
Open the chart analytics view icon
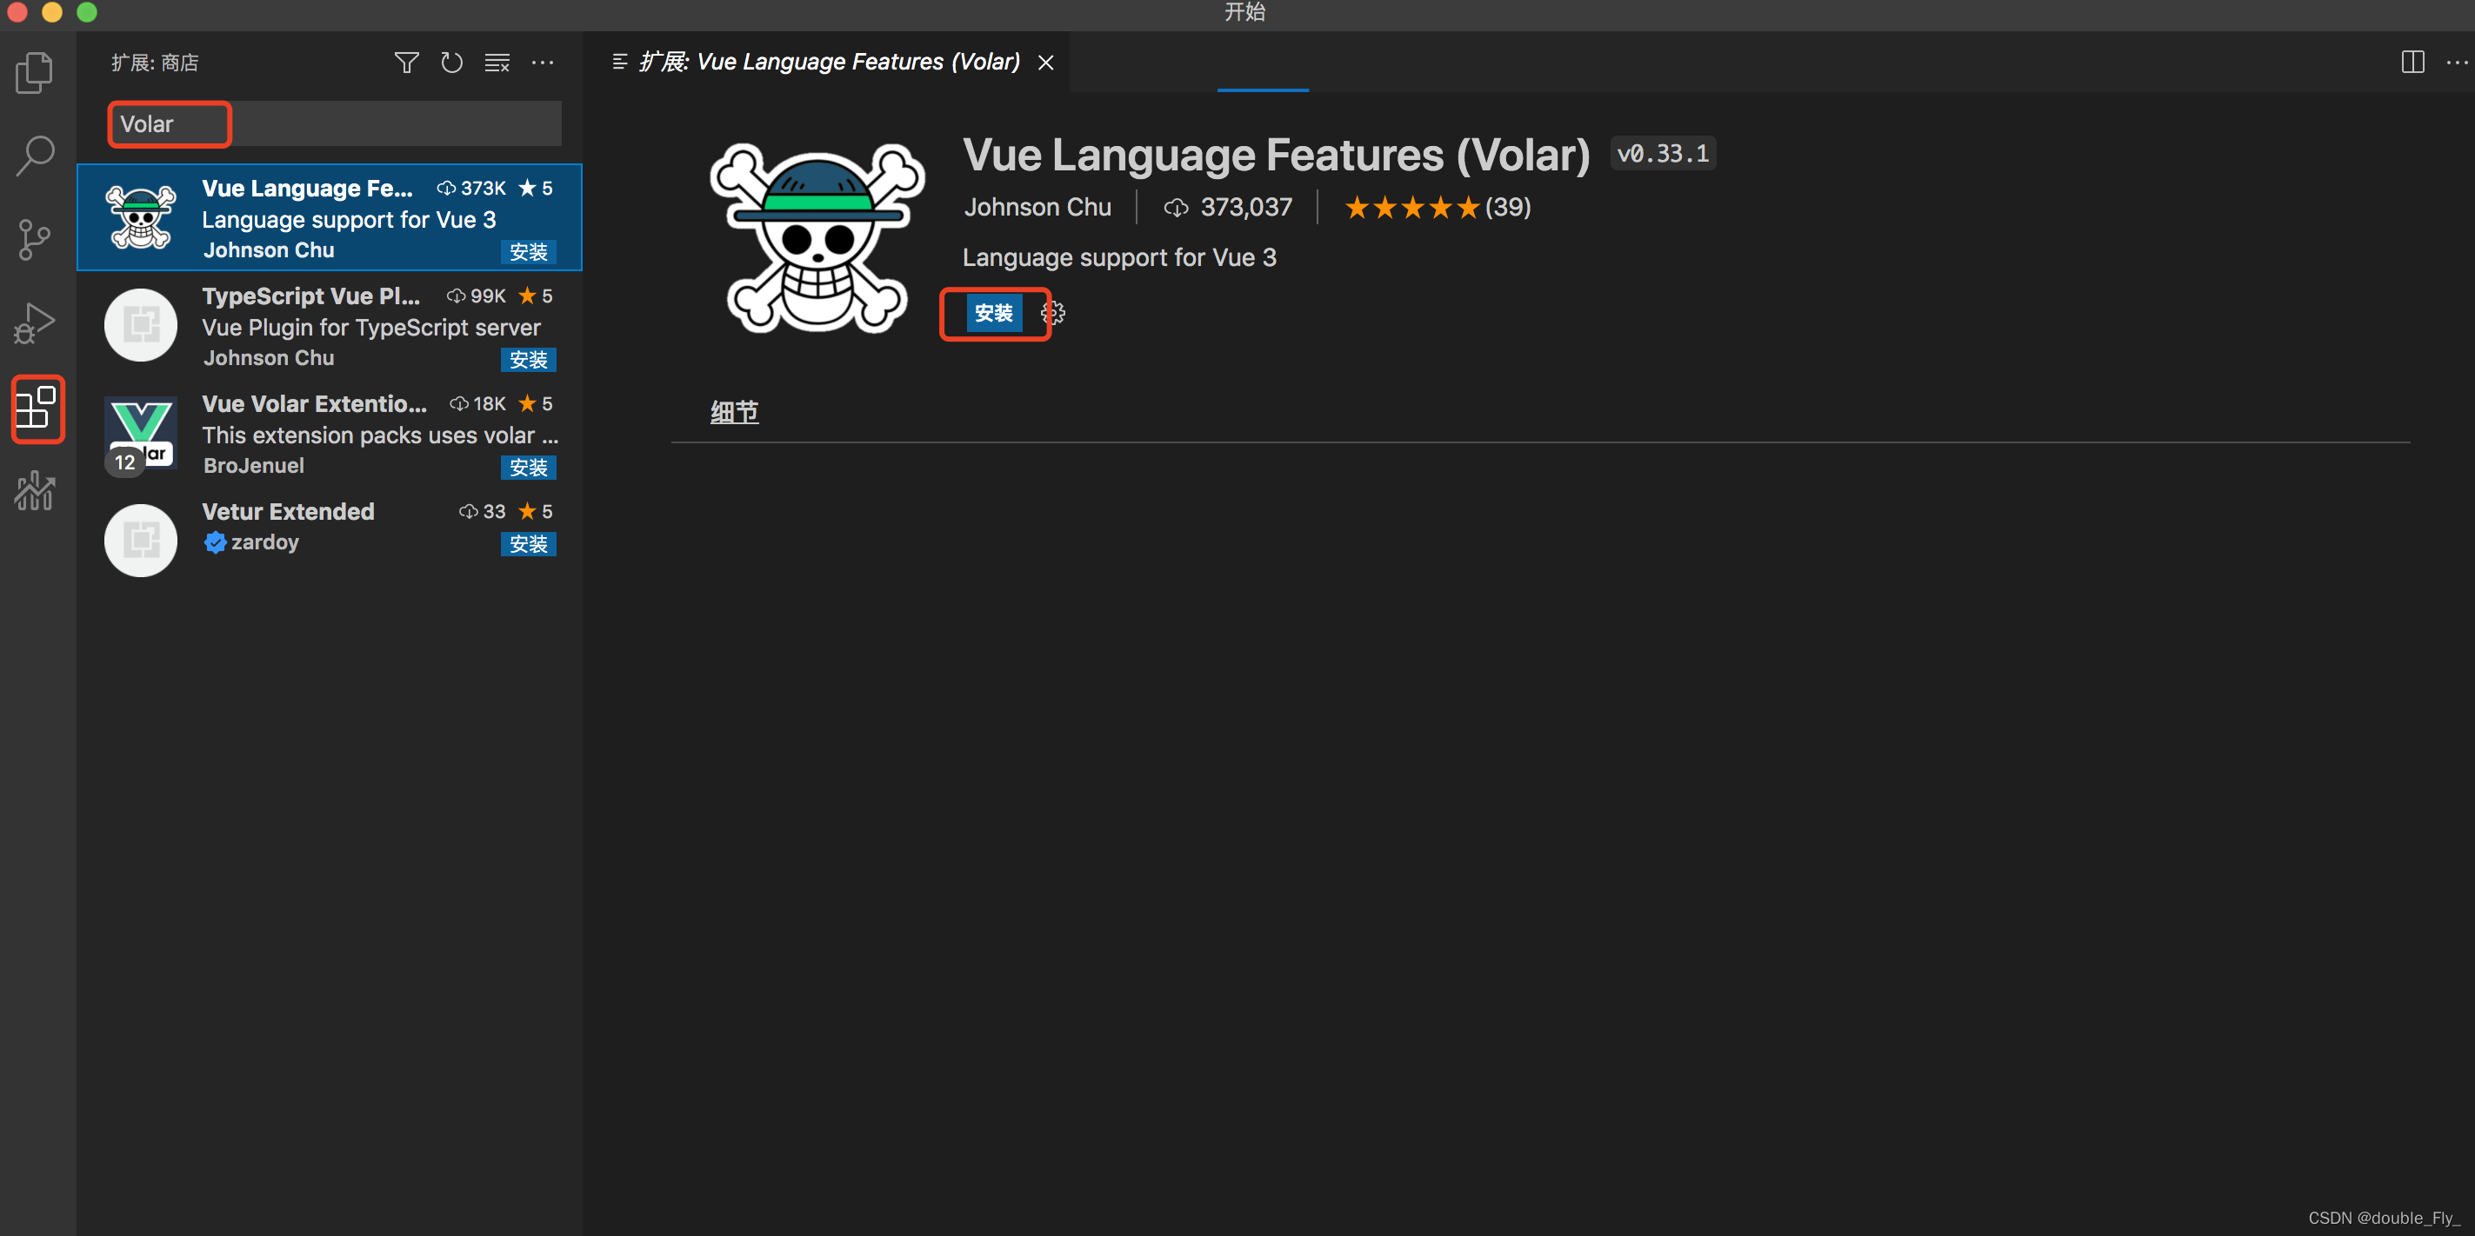(36, 491)
